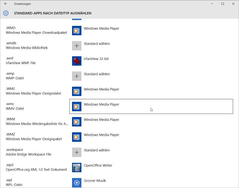Click 'Windows Media-Wiedergabeliste für A...' description
This screenshot has width=239, height=188.
(37, 124)
